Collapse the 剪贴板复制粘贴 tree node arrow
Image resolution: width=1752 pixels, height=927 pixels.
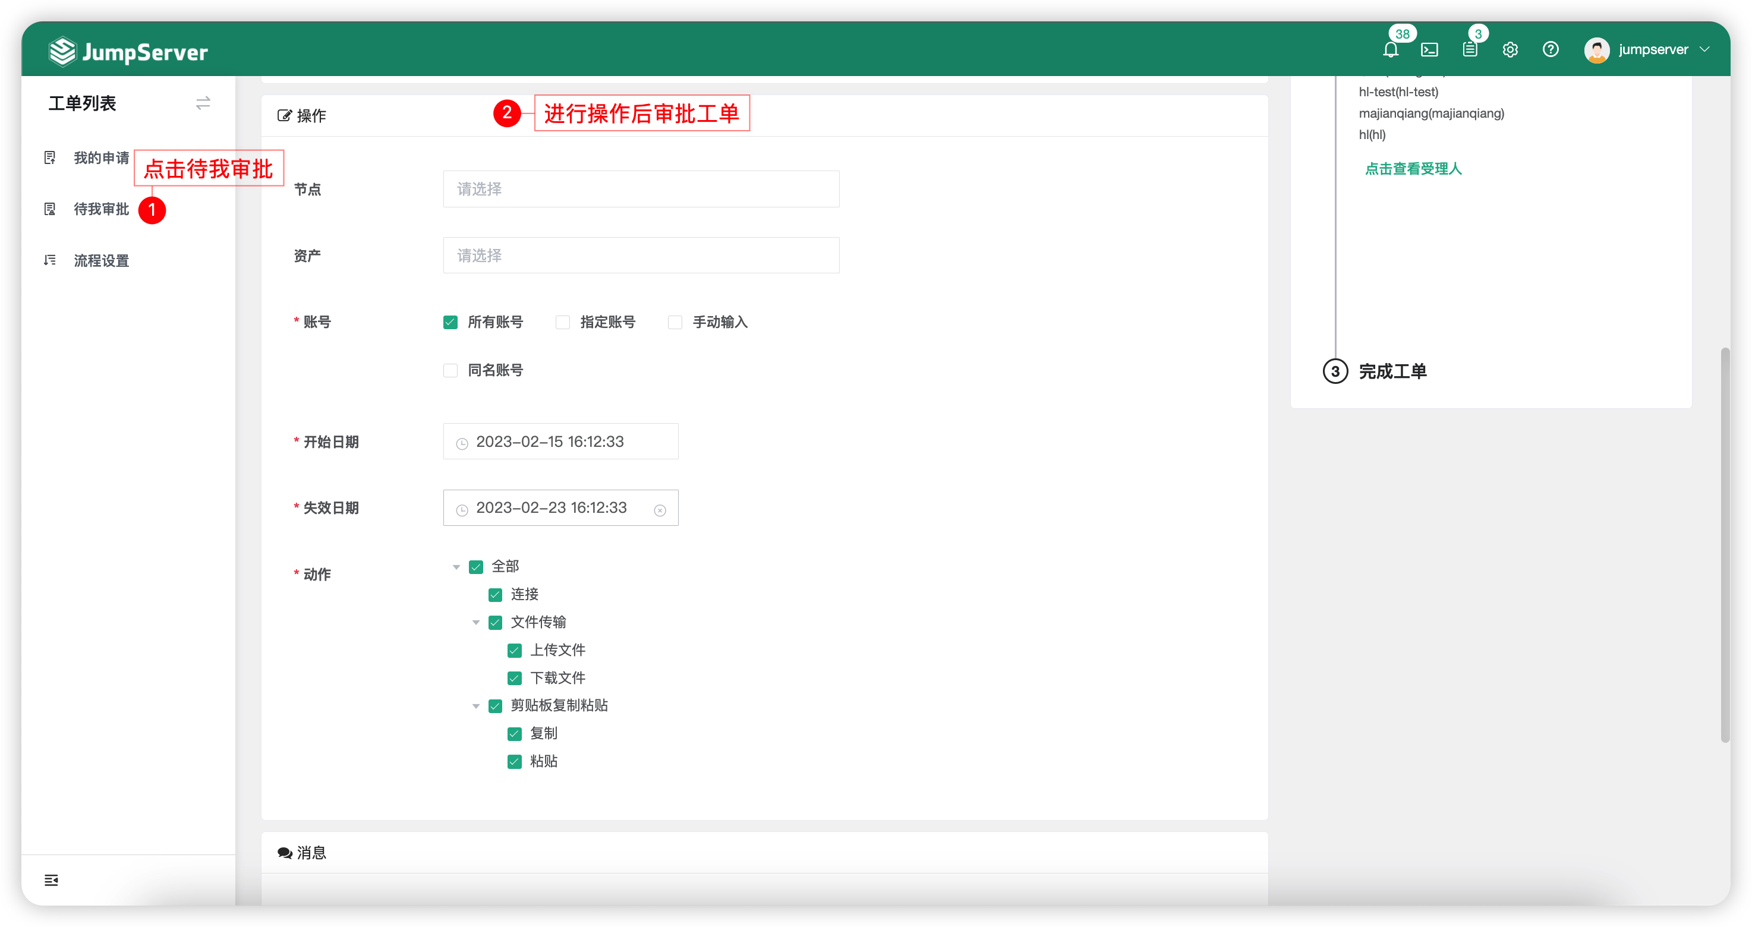tap(476, 706)
